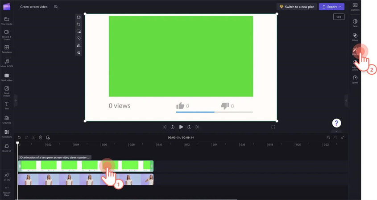Open the Speed panel
377x200 pixels.
click(x=355, y=79)
